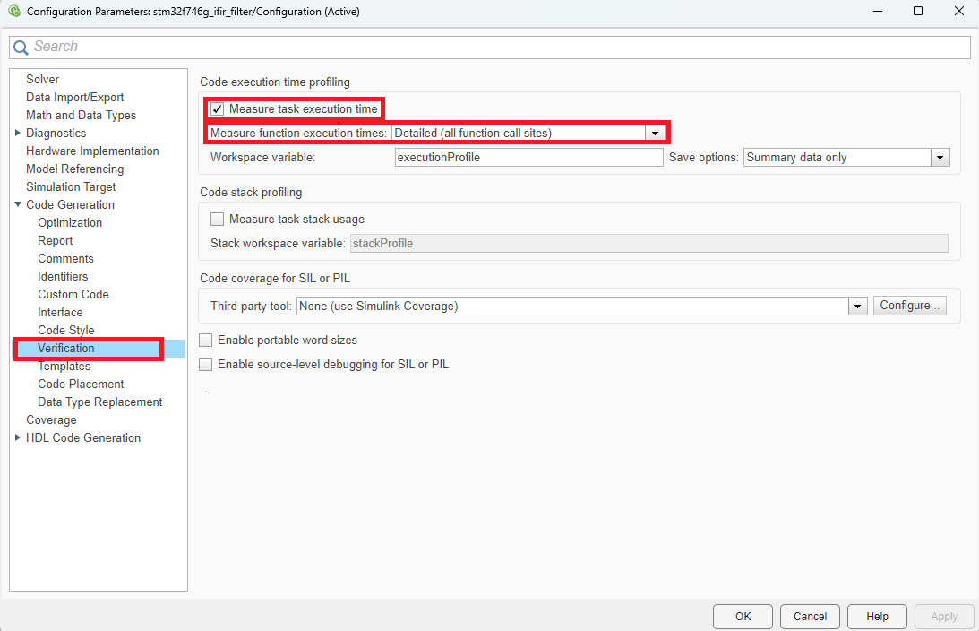979x631 pixels.
Task: Click the search magnifier icon
Action: point(21,48)
